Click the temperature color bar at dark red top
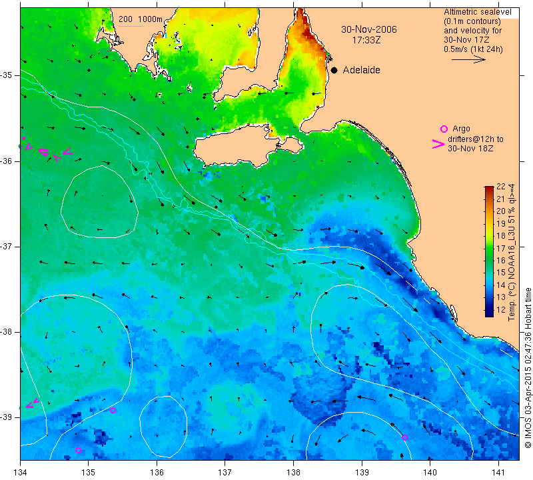 (489, 189)
